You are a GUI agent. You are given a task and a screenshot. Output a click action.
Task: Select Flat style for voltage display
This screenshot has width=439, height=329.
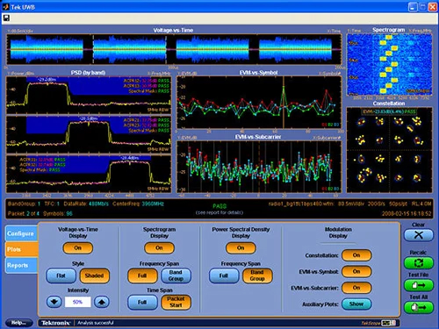coord(61,275)
